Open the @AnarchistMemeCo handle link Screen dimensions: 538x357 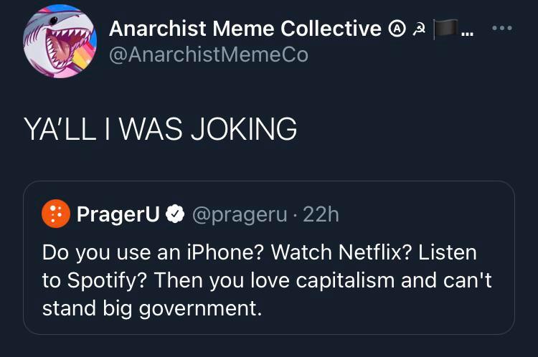pos(208,54)
